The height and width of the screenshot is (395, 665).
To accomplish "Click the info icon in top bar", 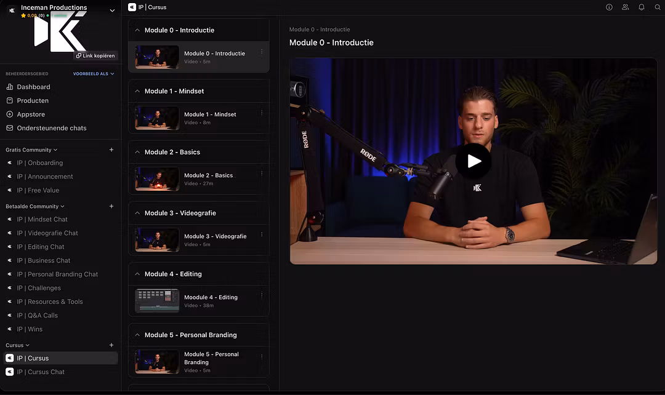I will [609, 7].
